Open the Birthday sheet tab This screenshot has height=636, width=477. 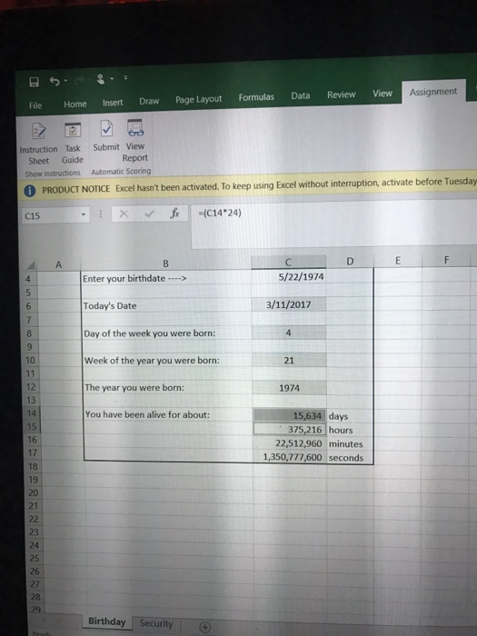107,621
